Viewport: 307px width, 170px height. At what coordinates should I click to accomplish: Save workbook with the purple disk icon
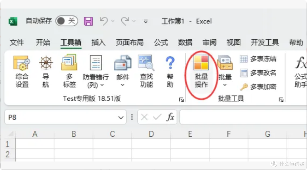point(88,21)
